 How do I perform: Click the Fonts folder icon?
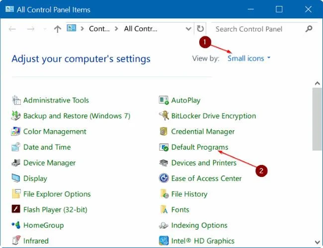(x=164, y=209)
